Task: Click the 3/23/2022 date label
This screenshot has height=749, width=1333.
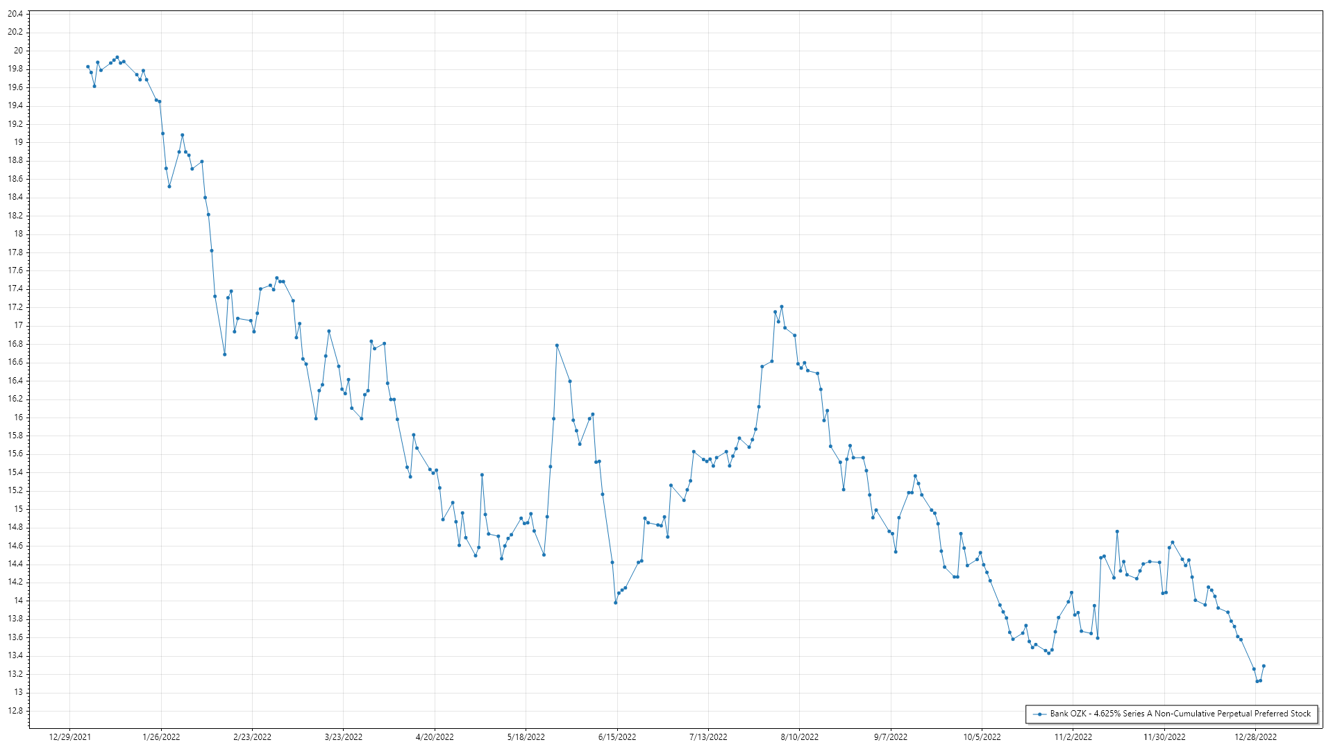Action: pos(344,737)
